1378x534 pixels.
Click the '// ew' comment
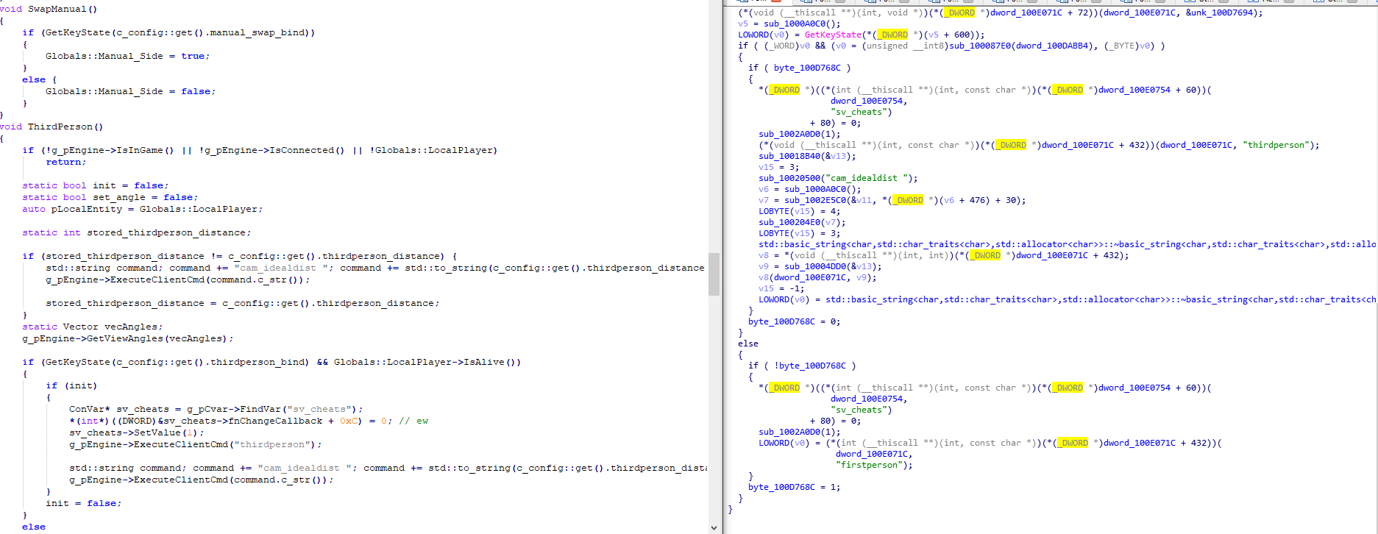(x=413, y=421)
